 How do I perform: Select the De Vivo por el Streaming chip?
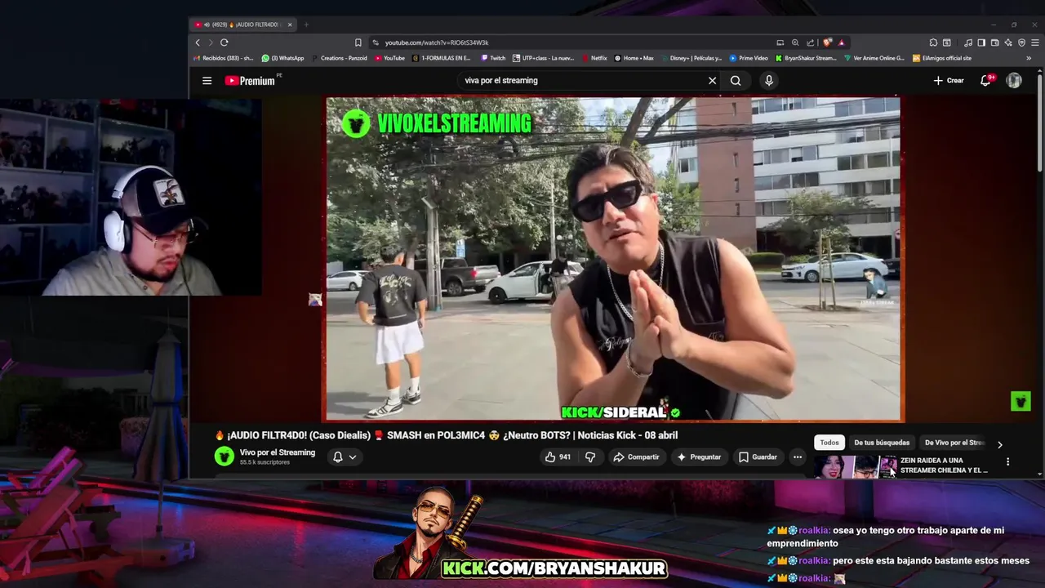(954, 443)
